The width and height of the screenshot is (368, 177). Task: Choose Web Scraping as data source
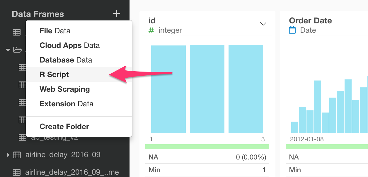tap(64, 89)
